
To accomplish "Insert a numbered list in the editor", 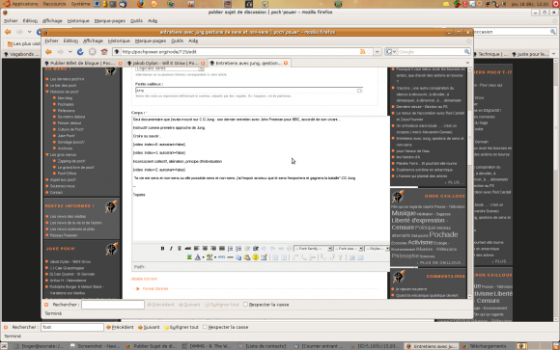I will coord(238,249).
